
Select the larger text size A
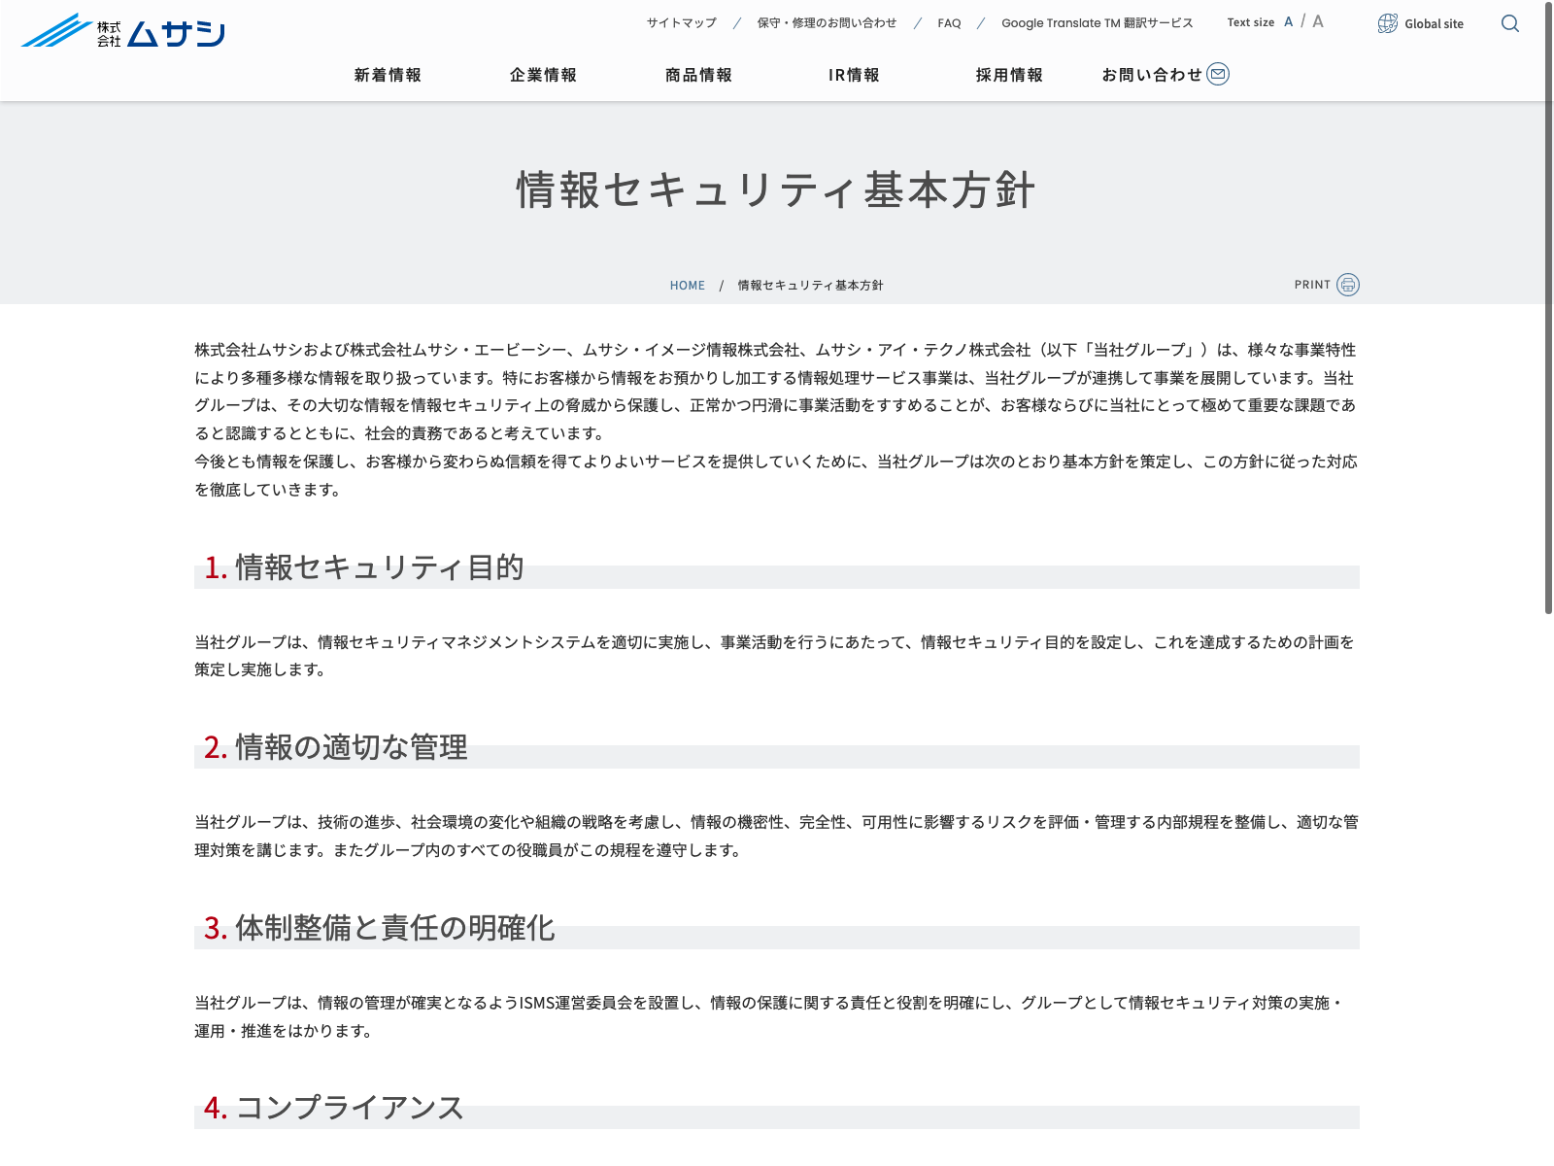pyautogui.click(x=1318, y=21)
